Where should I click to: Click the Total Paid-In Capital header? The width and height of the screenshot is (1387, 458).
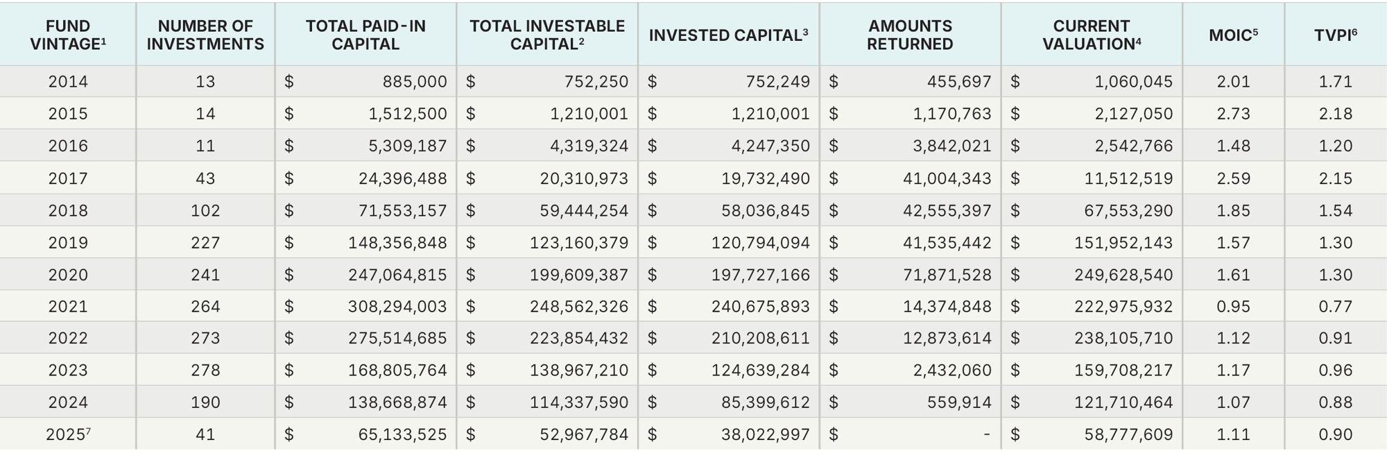[365, 35]
